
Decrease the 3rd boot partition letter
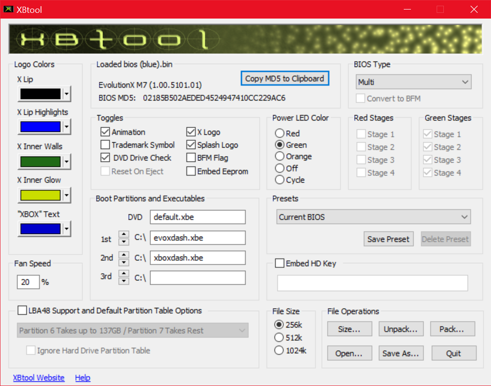point(124,281)
